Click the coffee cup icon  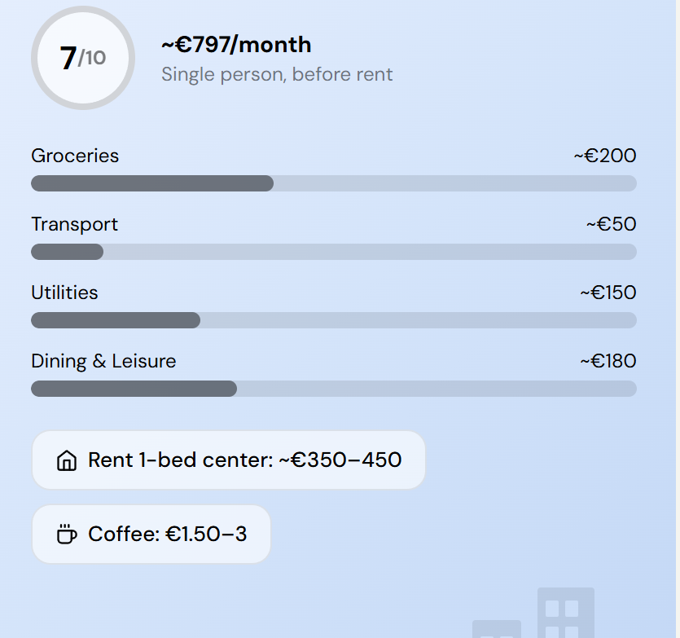pos(67,535)
